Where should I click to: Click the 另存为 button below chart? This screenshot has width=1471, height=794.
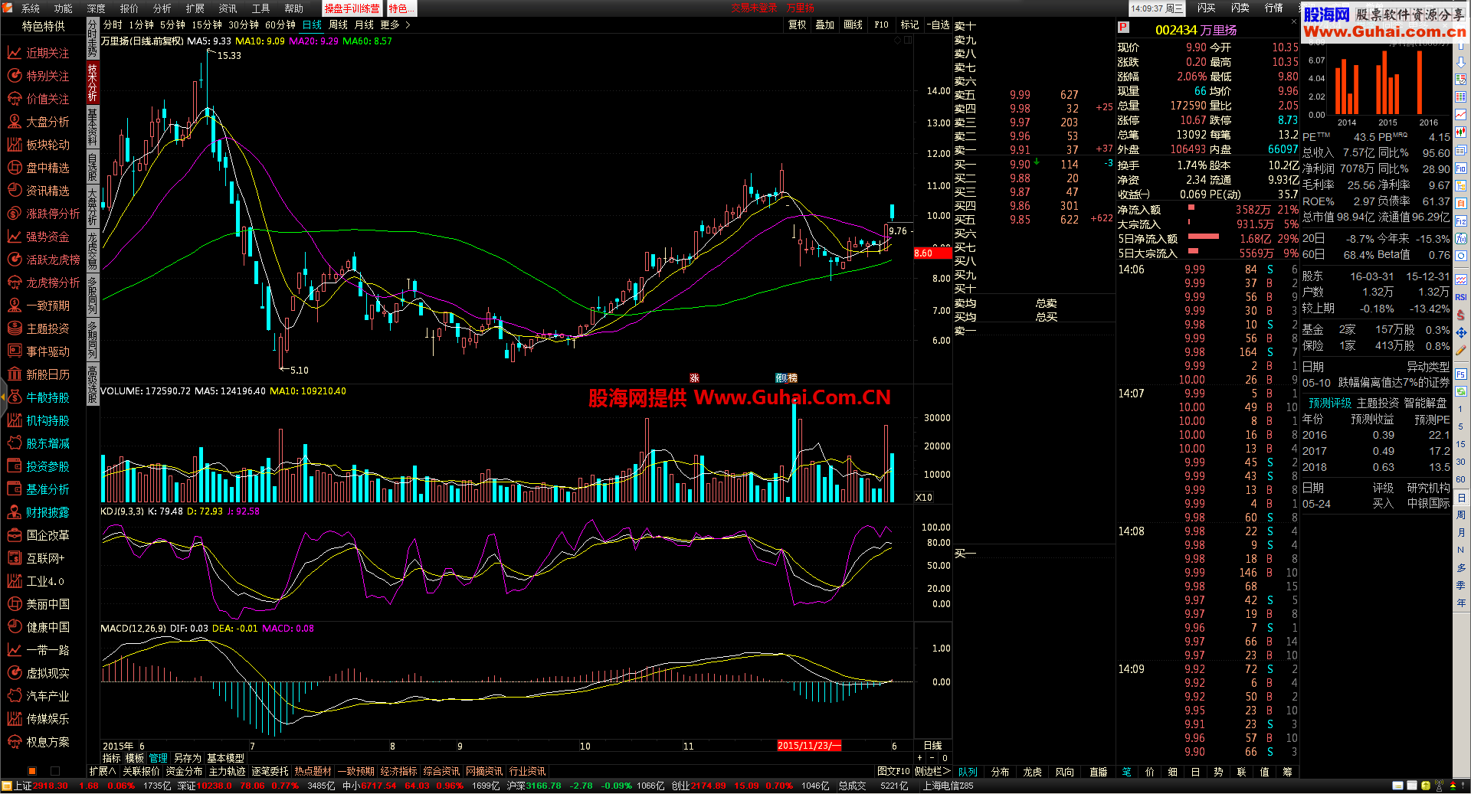pyautogui.click(x=187, y=758)
